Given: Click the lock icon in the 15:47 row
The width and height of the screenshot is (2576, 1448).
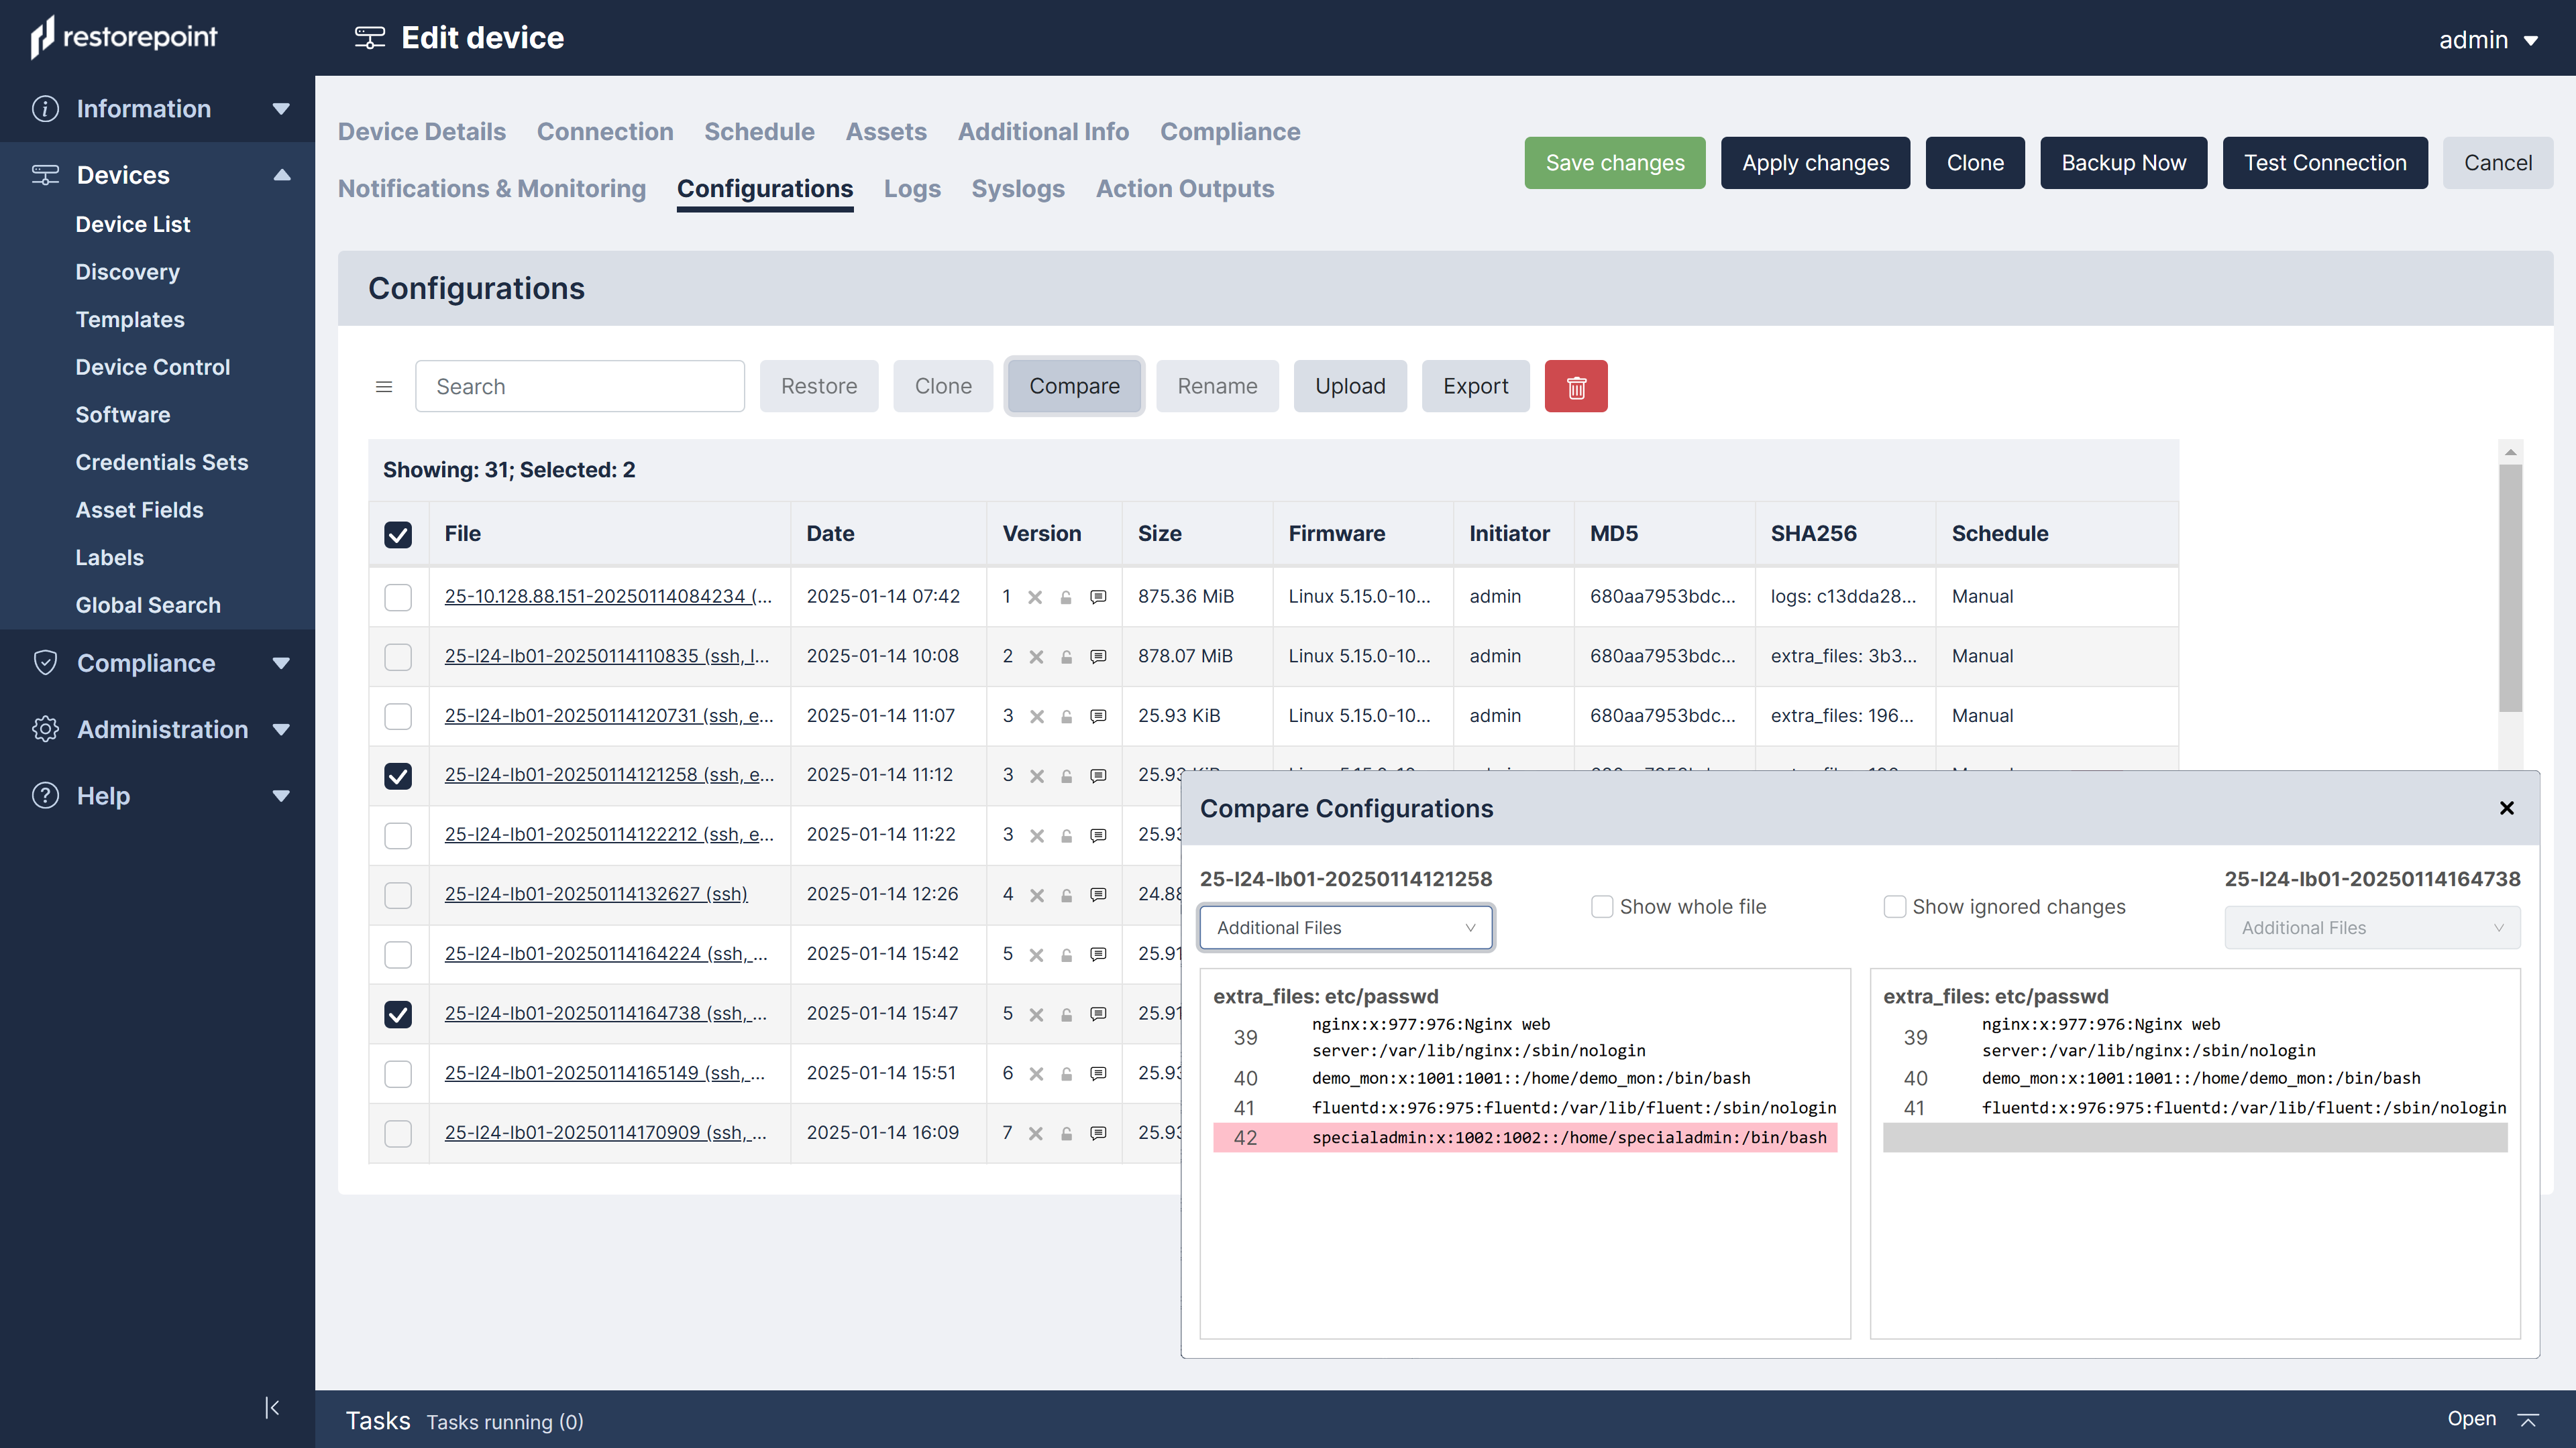Looking at the screenshot, I should [x=1067, y=1014].
